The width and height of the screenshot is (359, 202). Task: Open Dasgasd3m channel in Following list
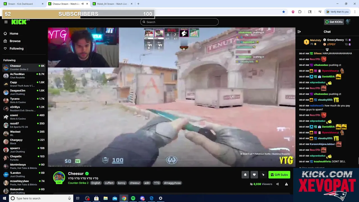pos(24,92)
